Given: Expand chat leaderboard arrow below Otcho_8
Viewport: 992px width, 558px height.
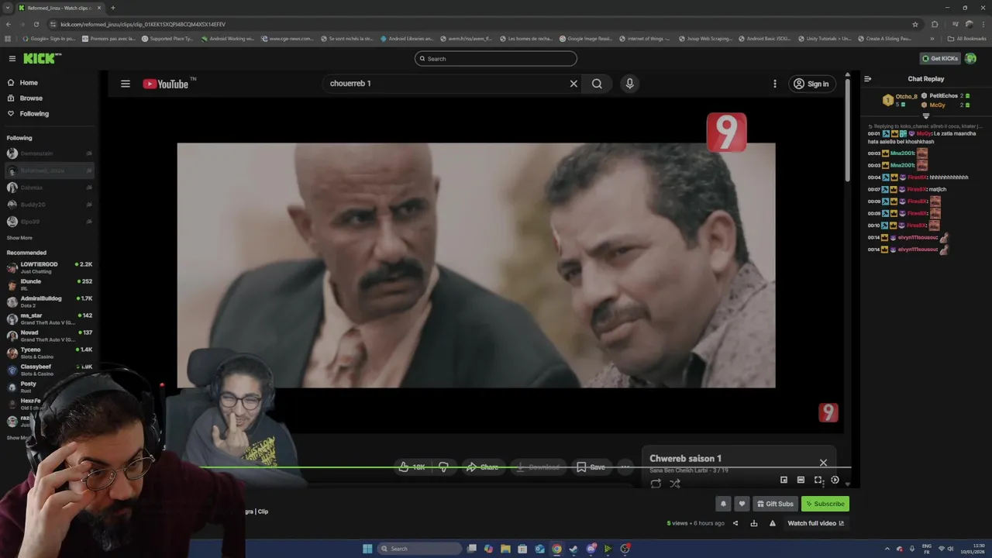Looking at the screenshot, I should 925,115.
